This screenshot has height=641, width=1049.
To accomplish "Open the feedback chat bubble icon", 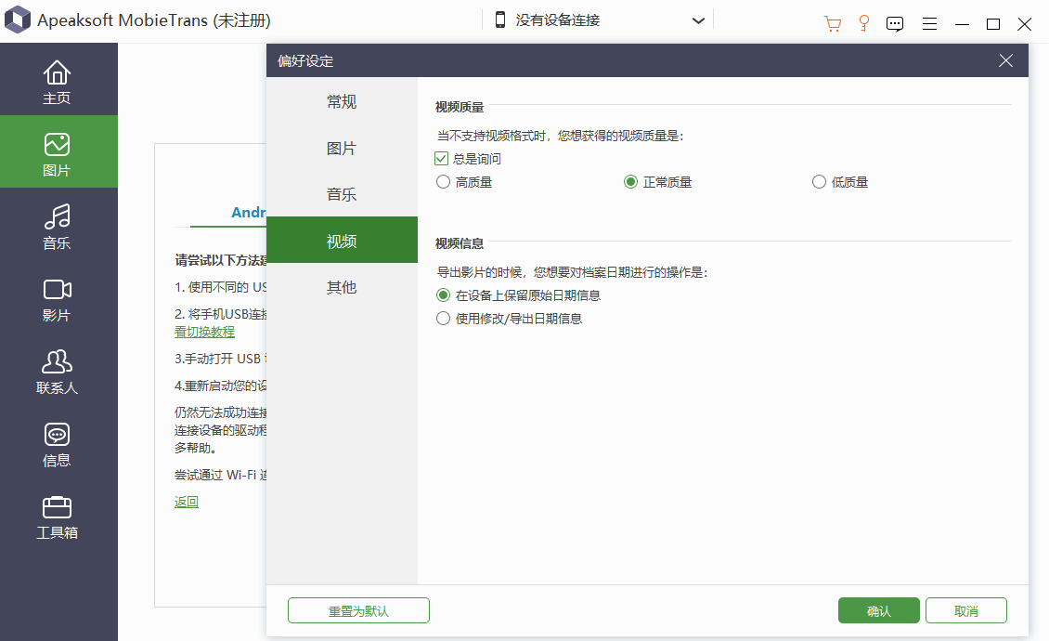I will (x=895, y=23).
